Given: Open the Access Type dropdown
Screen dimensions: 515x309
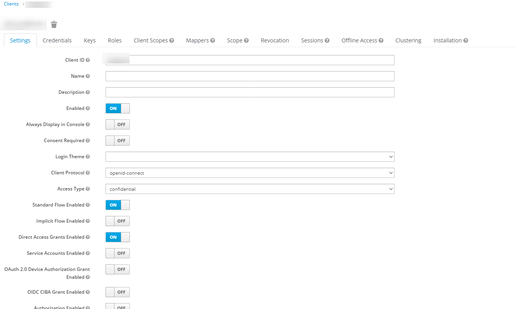Looking at the screenshot, I should pyautogui.click(x=250, y=189).
